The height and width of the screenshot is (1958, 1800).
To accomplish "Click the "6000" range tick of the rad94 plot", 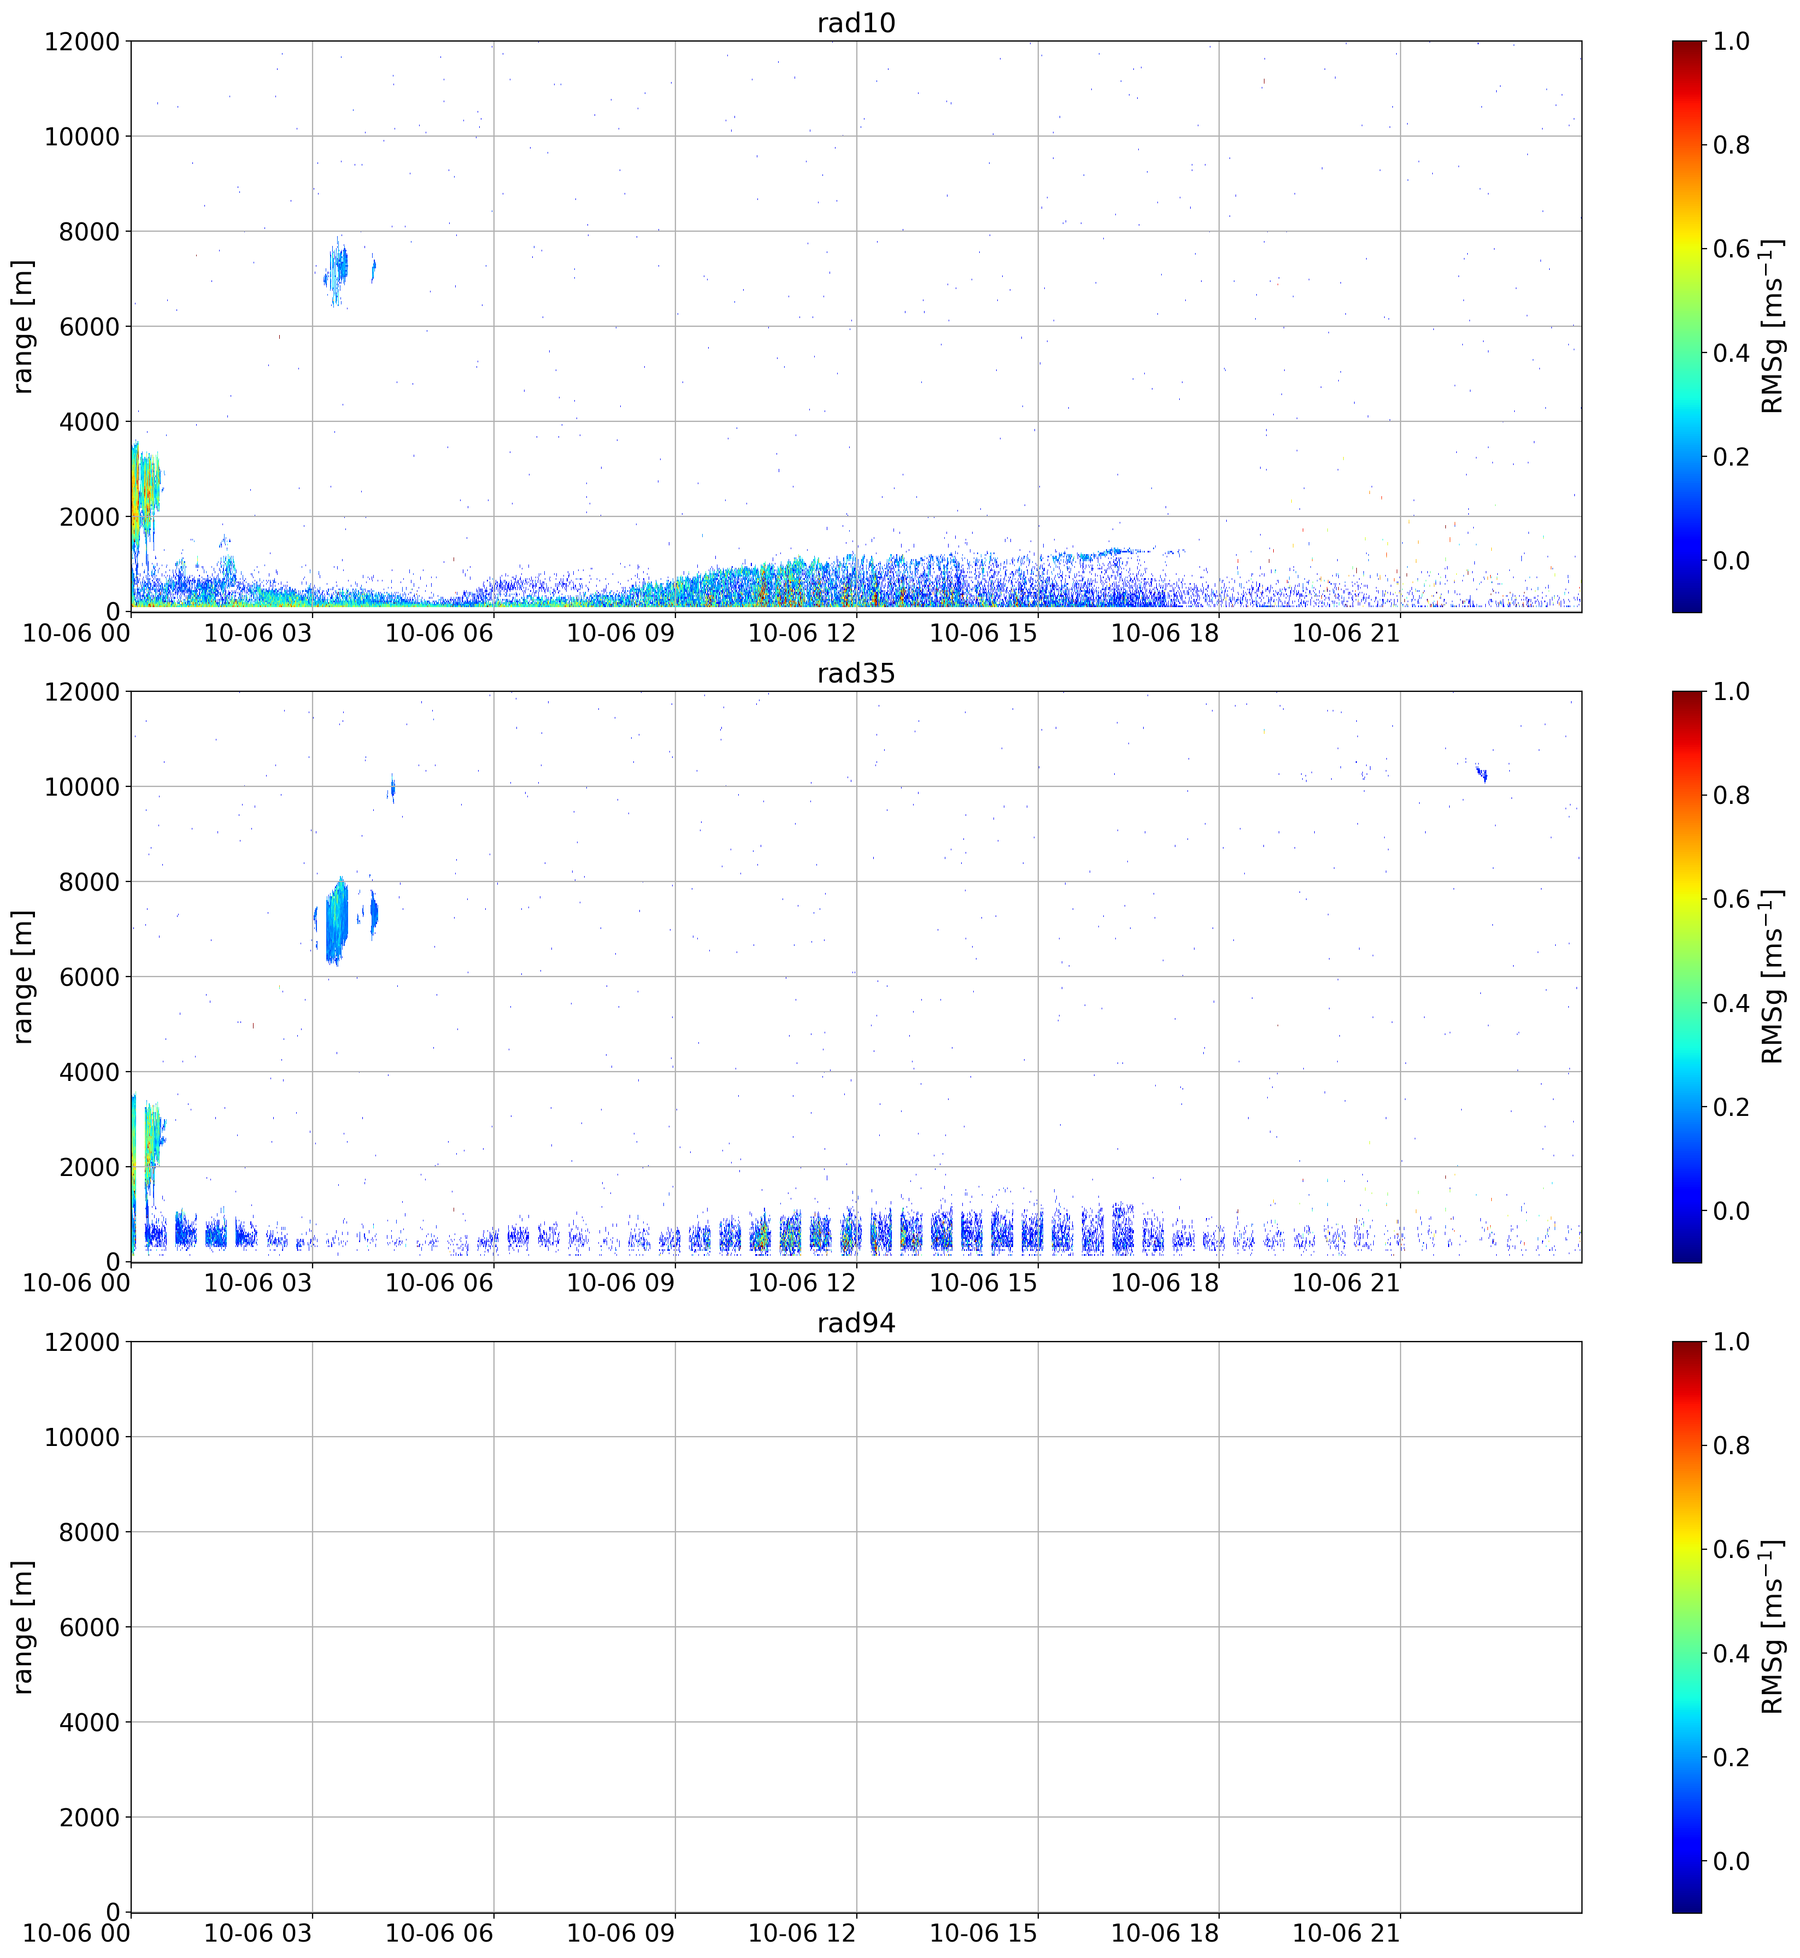I will coord(90,1627).
